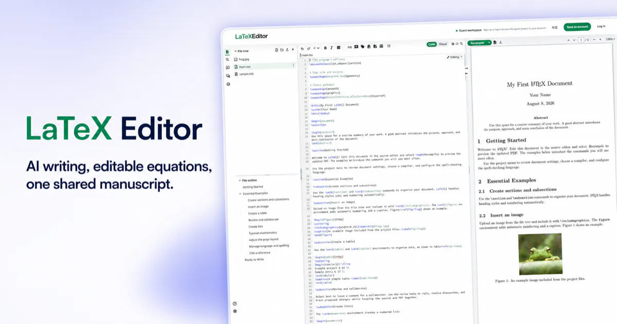Click the Log in link

point(601,26)
